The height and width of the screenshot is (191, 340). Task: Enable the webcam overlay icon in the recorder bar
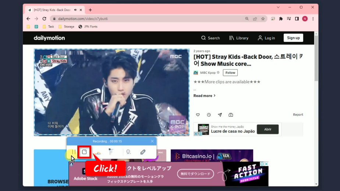tap(128, 152)
